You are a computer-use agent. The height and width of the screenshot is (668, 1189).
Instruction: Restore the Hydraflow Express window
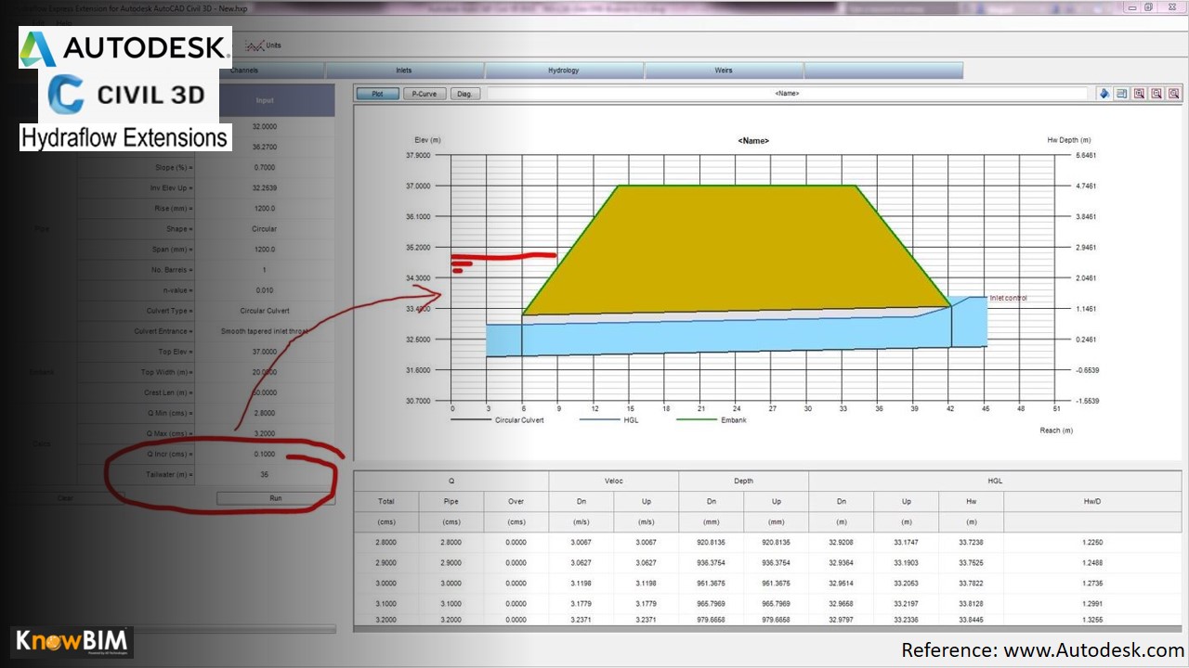pyautogui.click(x=1149, y=6)
